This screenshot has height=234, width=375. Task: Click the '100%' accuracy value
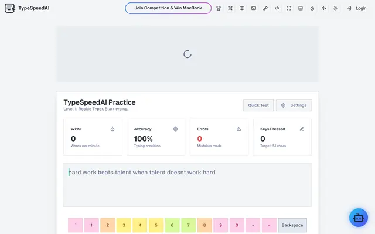143,139
